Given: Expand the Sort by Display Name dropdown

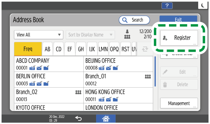Looking at the screenshot, I should [90, 35].
